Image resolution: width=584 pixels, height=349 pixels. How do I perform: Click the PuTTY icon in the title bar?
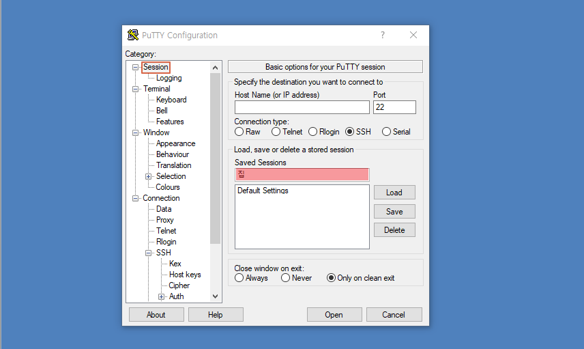pos(132,35)
